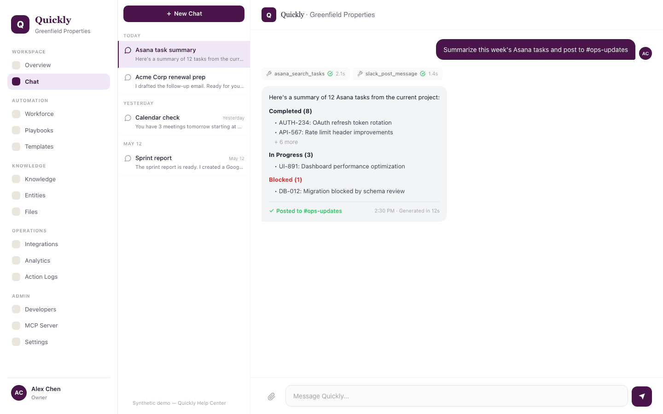Screen dimensions: 663x414
Task: Click task AUTH-234 OAuth refresh token line
Action: 333,123
